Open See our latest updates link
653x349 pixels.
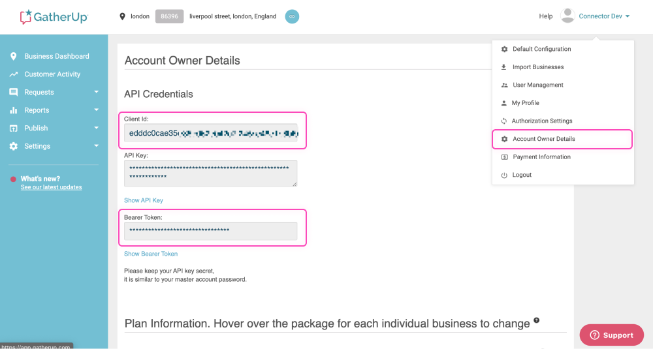coord(51,187)
